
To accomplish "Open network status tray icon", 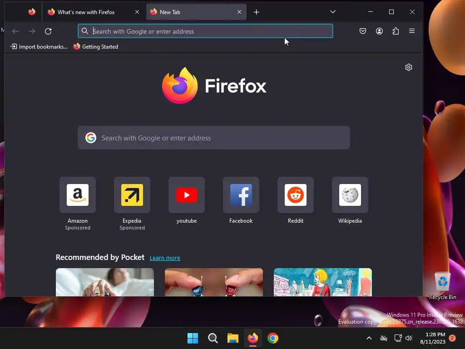I will pos(398,338).
